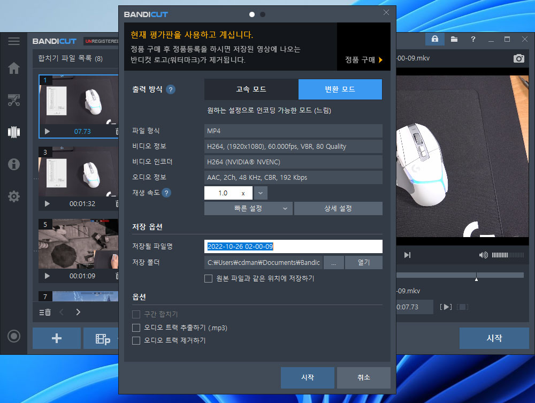This screenshot has width=535, height=403.
Task: Click the MP4 file format field
Action: [x=293, y=131]
